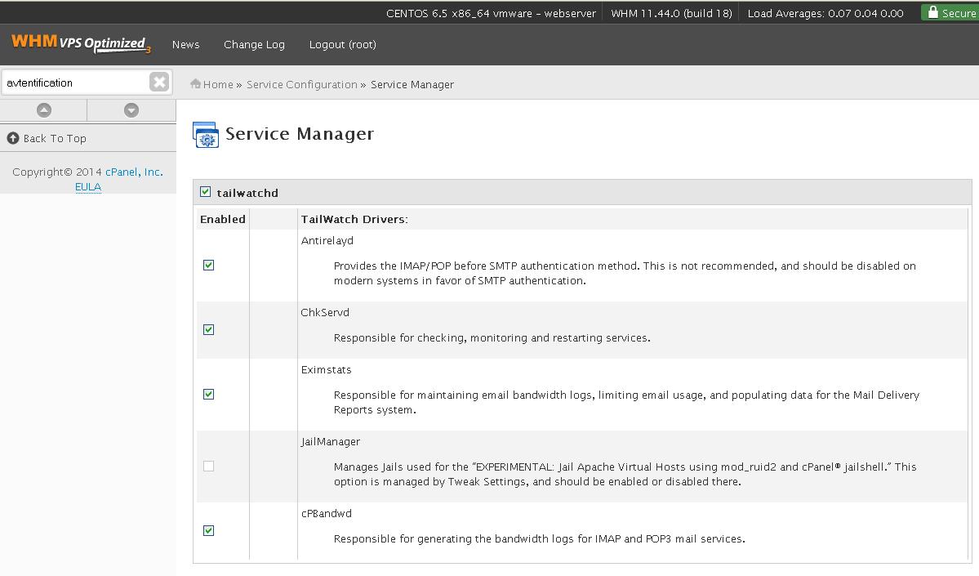Log out of the root account
The image size is (979, 576).
(x=343, y=44)
